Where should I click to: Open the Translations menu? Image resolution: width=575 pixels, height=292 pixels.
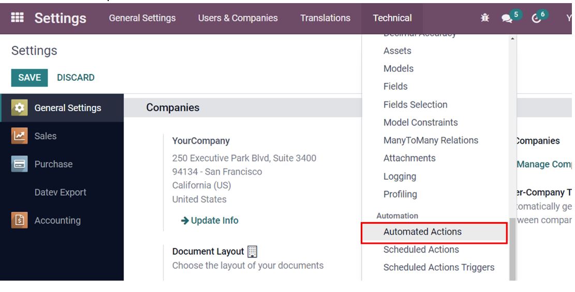point(325,18)
